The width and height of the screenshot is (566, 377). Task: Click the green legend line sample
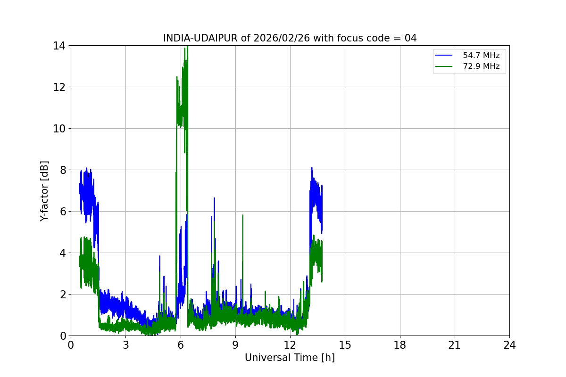pyautogui.click(x=445, y=66)
